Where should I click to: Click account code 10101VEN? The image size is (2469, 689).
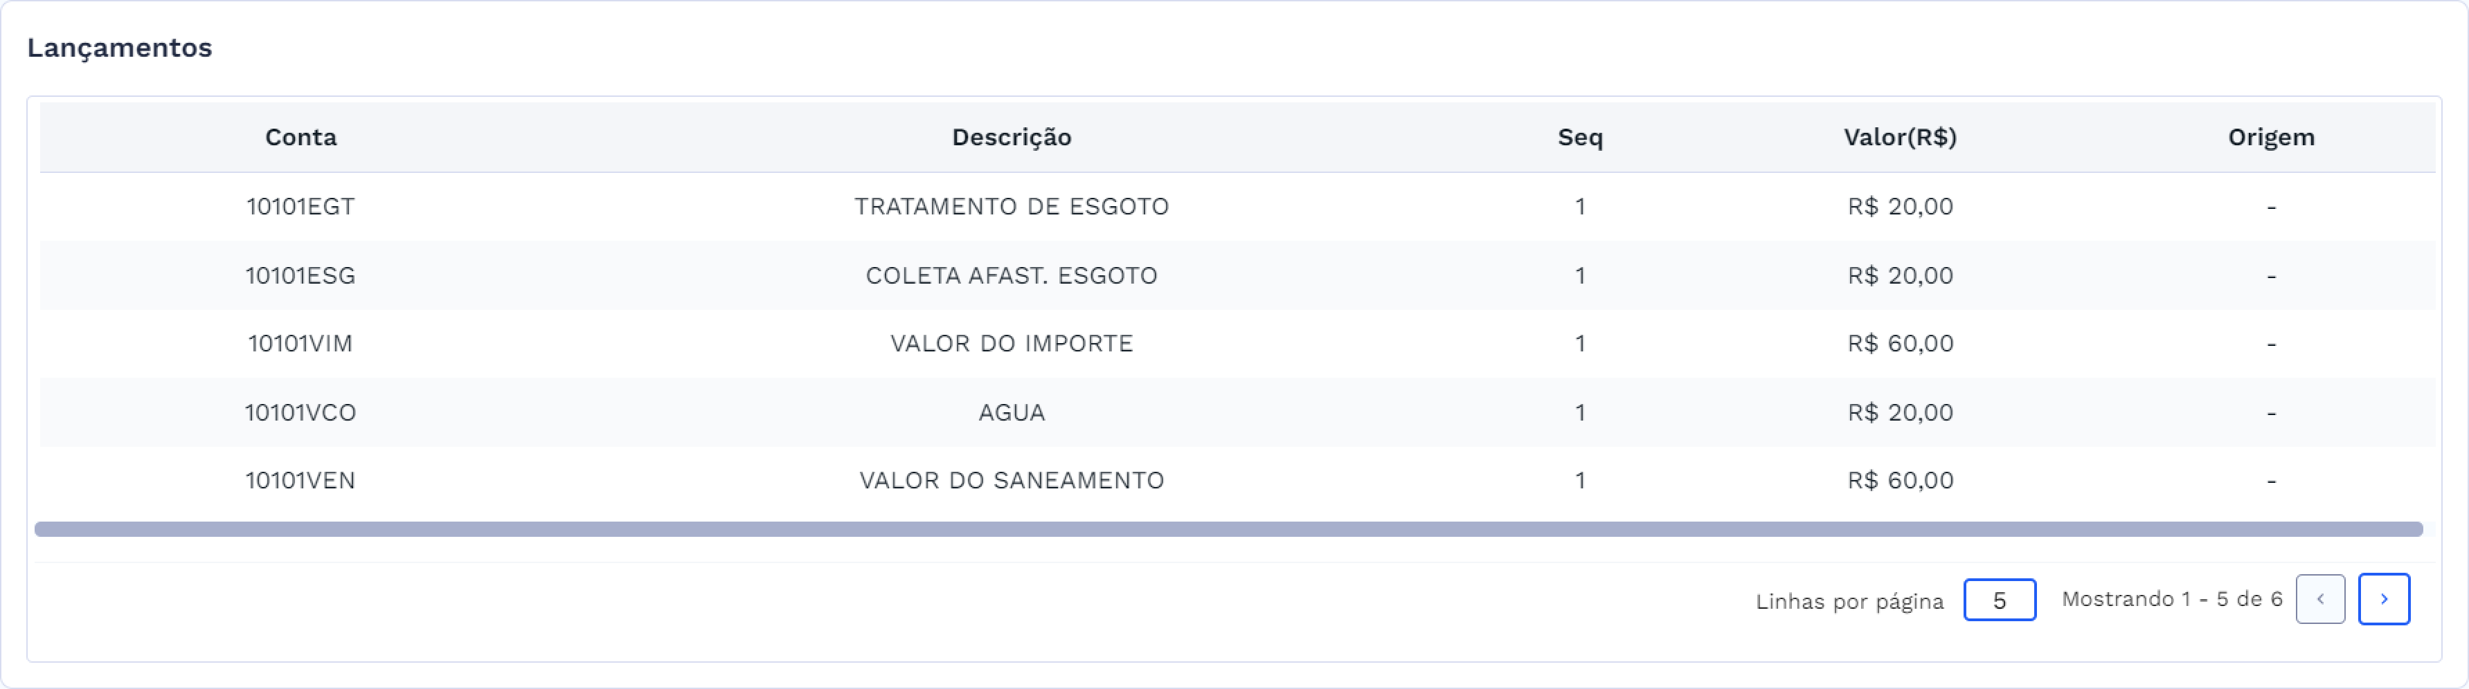coord(300,480)
